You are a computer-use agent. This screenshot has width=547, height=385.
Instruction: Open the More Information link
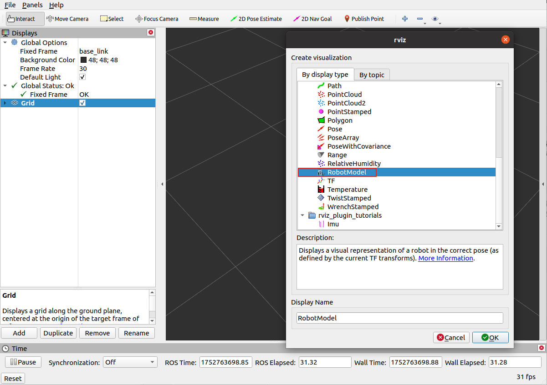tap(445, 258)
